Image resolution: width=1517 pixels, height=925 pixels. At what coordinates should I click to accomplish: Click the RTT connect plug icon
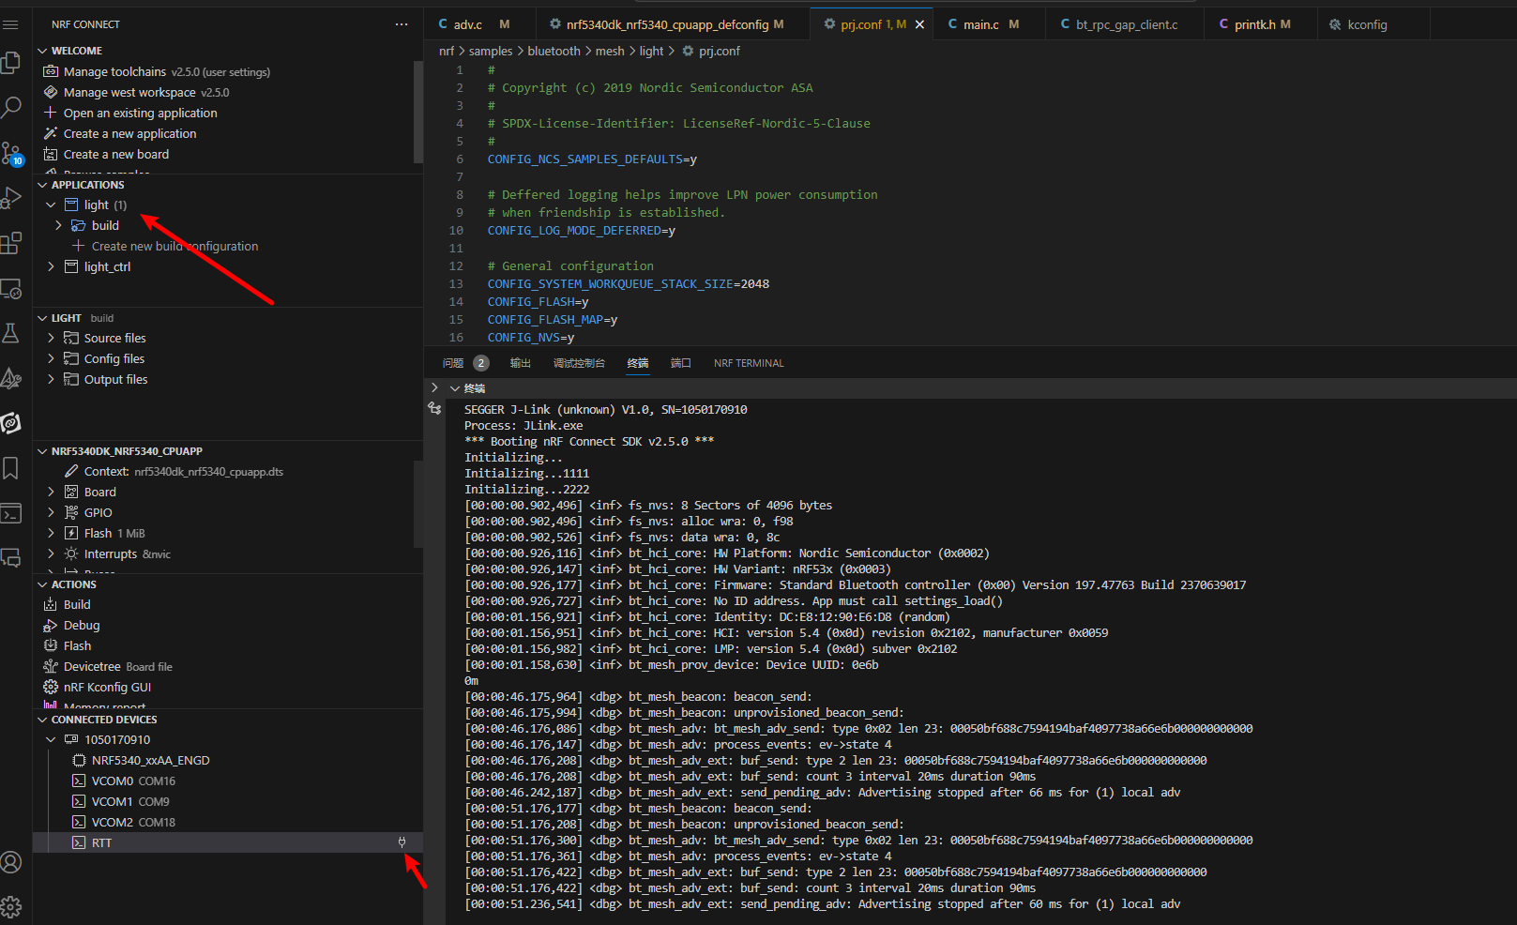(x=402, y=842)
